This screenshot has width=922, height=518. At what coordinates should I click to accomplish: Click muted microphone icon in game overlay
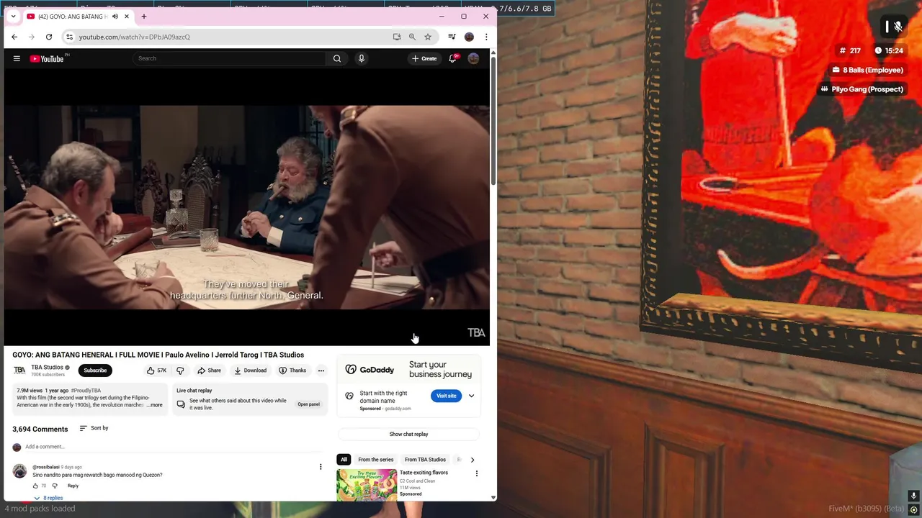(x=898, y=27)
